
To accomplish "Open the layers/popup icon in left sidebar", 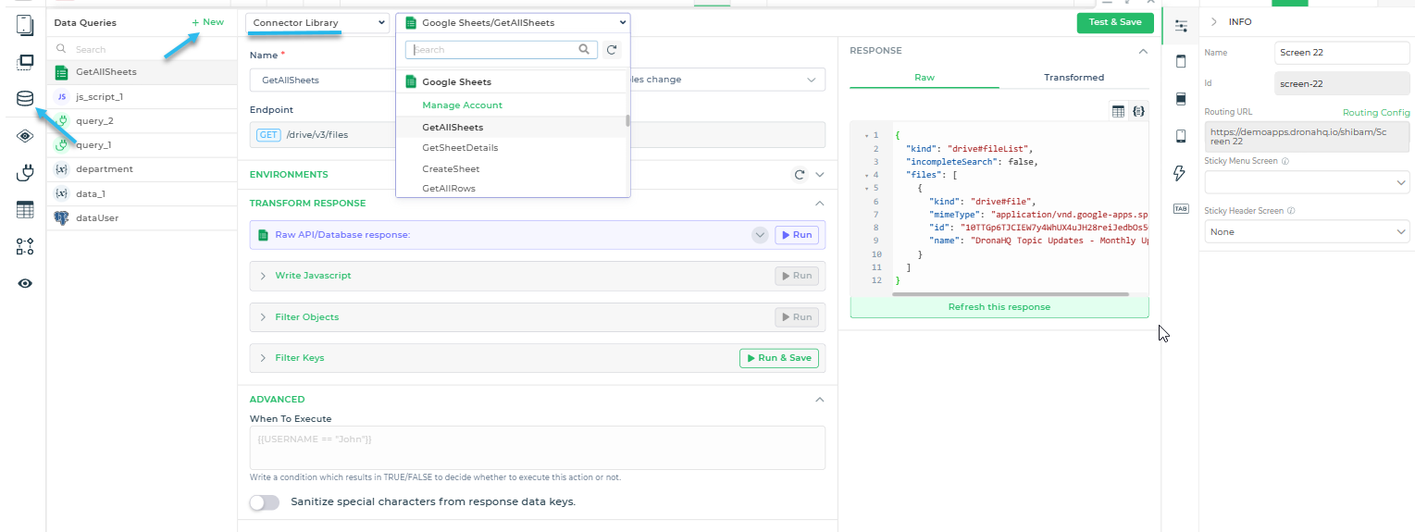I will tap(25, 62).
